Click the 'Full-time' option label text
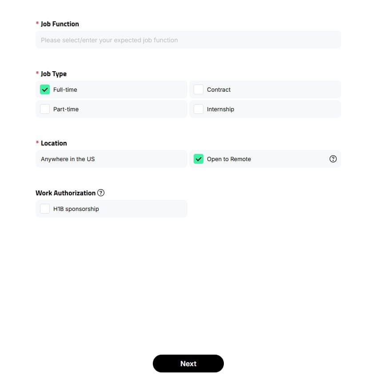The image size is (382, 380). coord(65,89)
